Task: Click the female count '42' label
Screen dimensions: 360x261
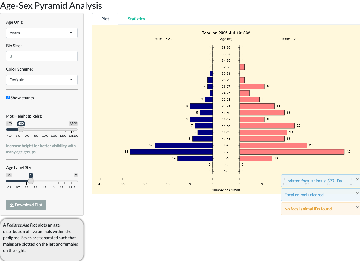Action: tap(348, 152)
